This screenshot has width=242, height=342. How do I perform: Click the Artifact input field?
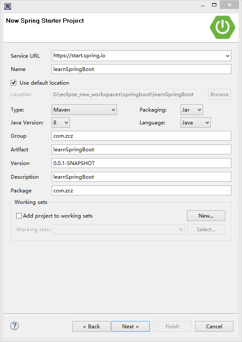(x=141, y=149)
